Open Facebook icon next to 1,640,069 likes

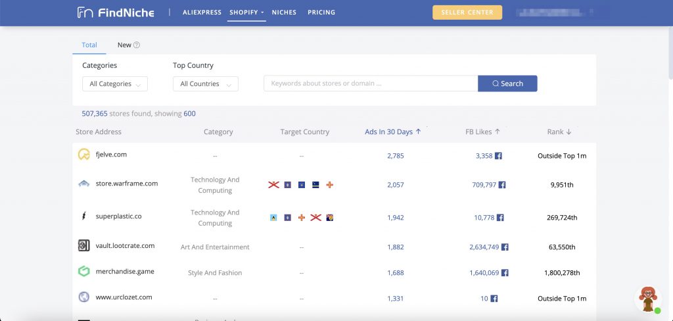[505, 273]
